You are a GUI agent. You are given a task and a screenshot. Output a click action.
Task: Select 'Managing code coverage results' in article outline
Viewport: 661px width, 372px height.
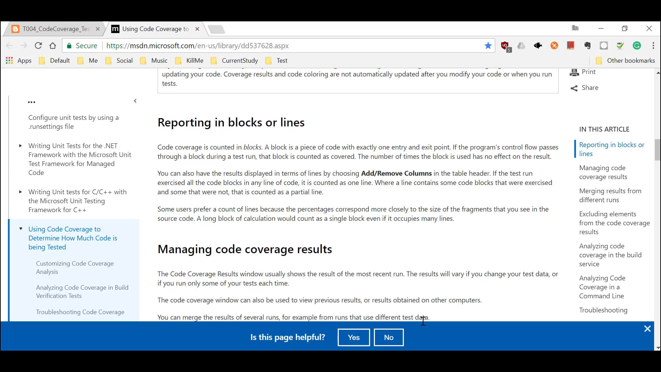(x=602, y=172)
